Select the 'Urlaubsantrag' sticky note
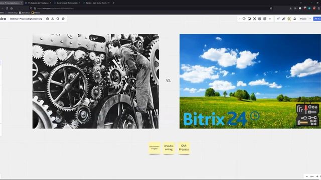 point(169,148)
